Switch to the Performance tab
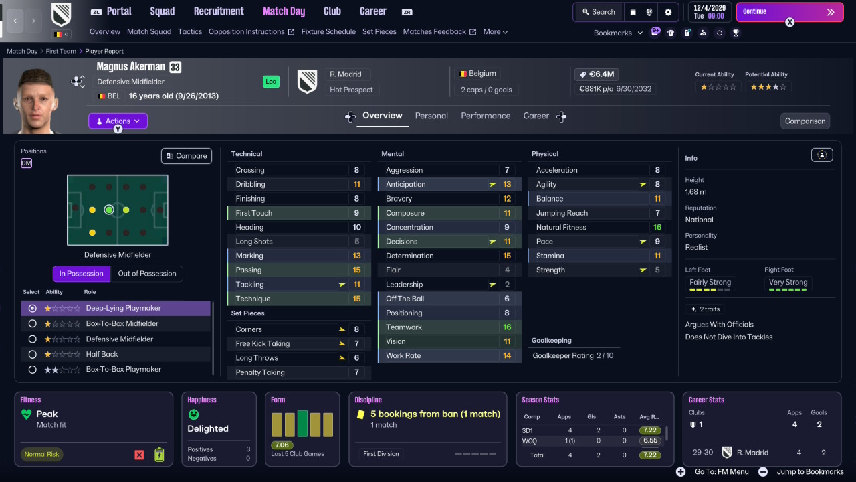Image resolution: width=856 pixels, height=482 pixels. pyautogui.click(x=486, y=116)
